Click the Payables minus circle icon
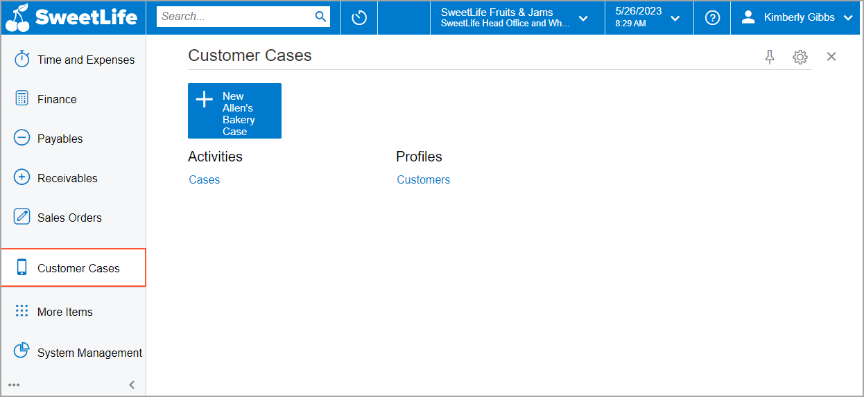 pos(22,139)
